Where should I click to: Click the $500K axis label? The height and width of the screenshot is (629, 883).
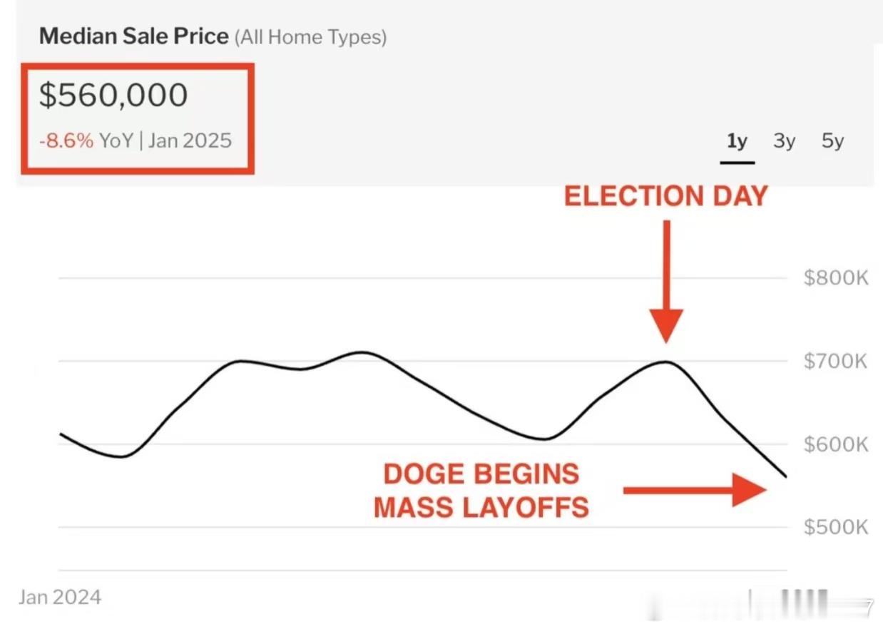tap(835, 527)
